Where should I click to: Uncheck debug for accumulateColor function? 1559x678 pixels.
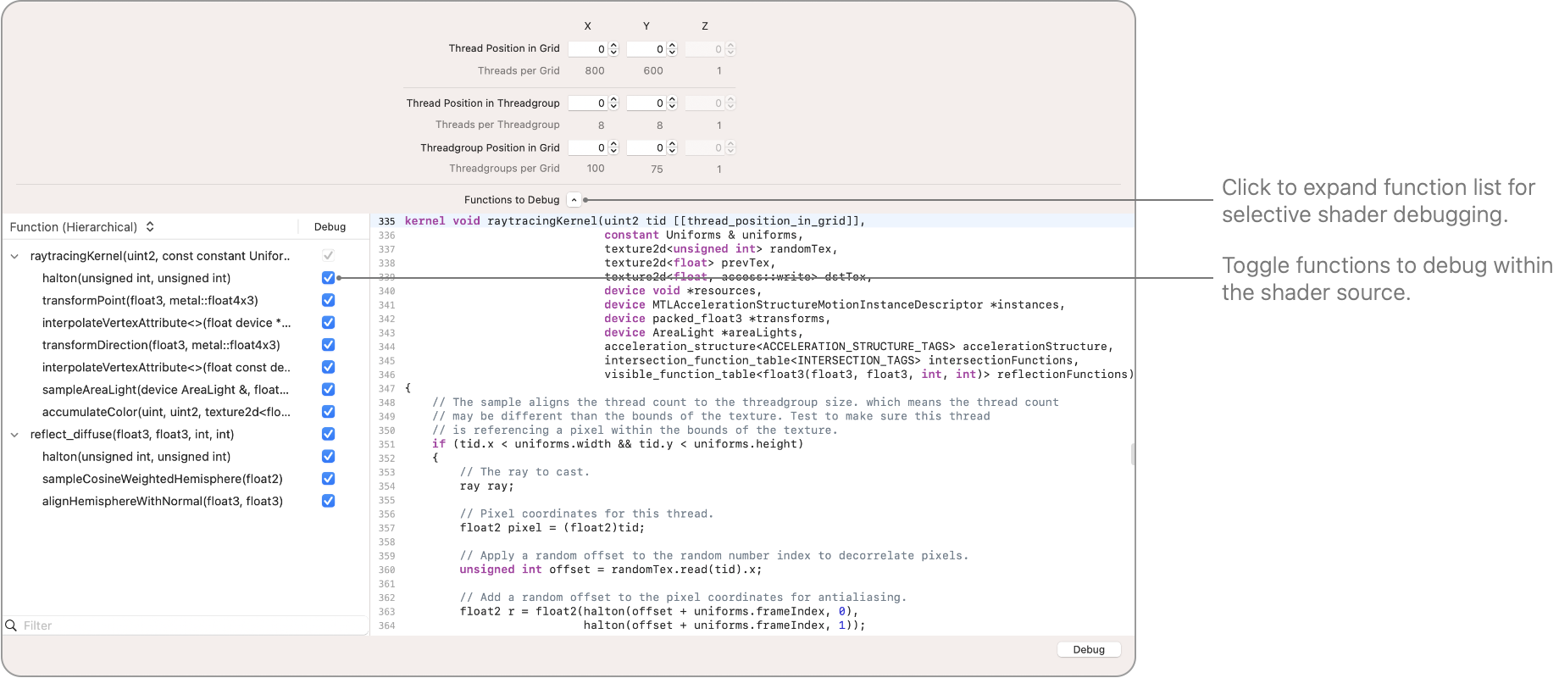[x=328, y=412]
